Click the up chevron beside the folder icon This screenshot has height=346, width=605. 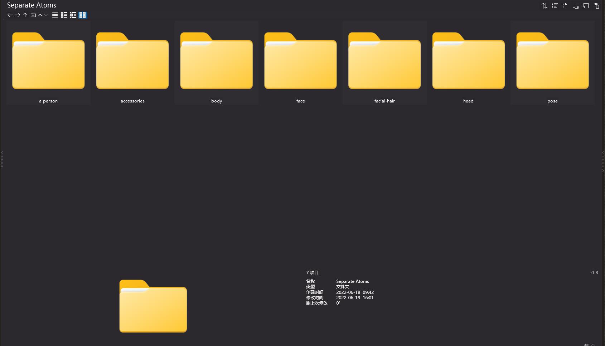tap(40, 15)
